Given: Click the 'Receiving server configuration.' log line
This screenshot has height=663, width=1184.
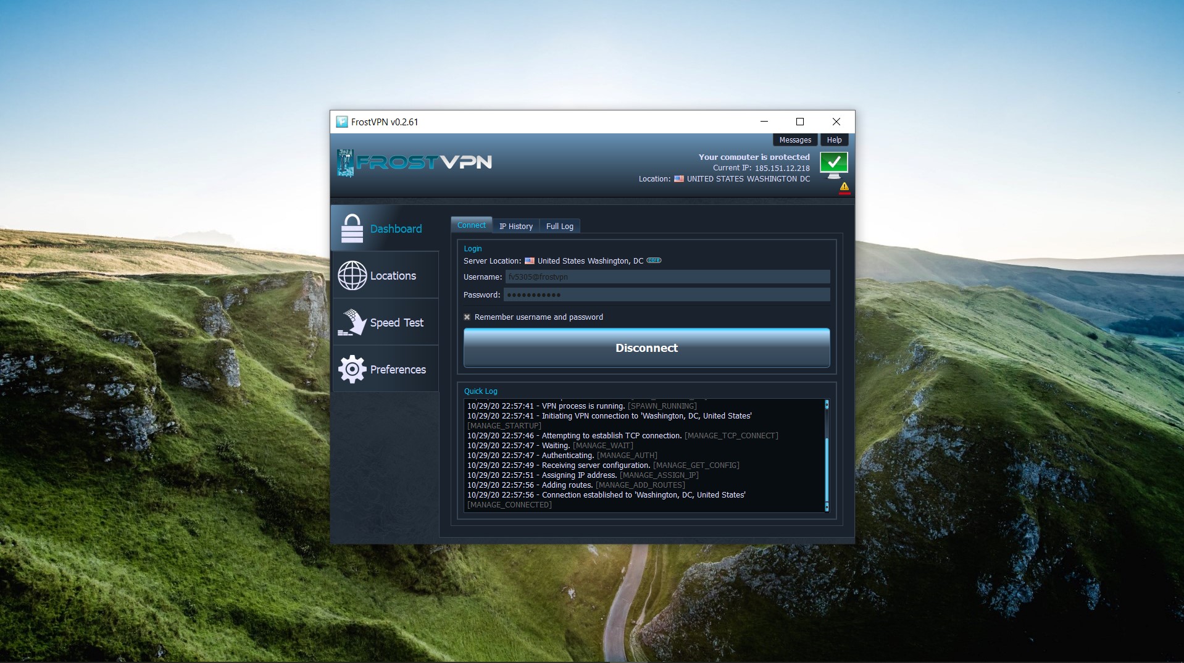Looking at the screenshot, I should click(603, 465).
